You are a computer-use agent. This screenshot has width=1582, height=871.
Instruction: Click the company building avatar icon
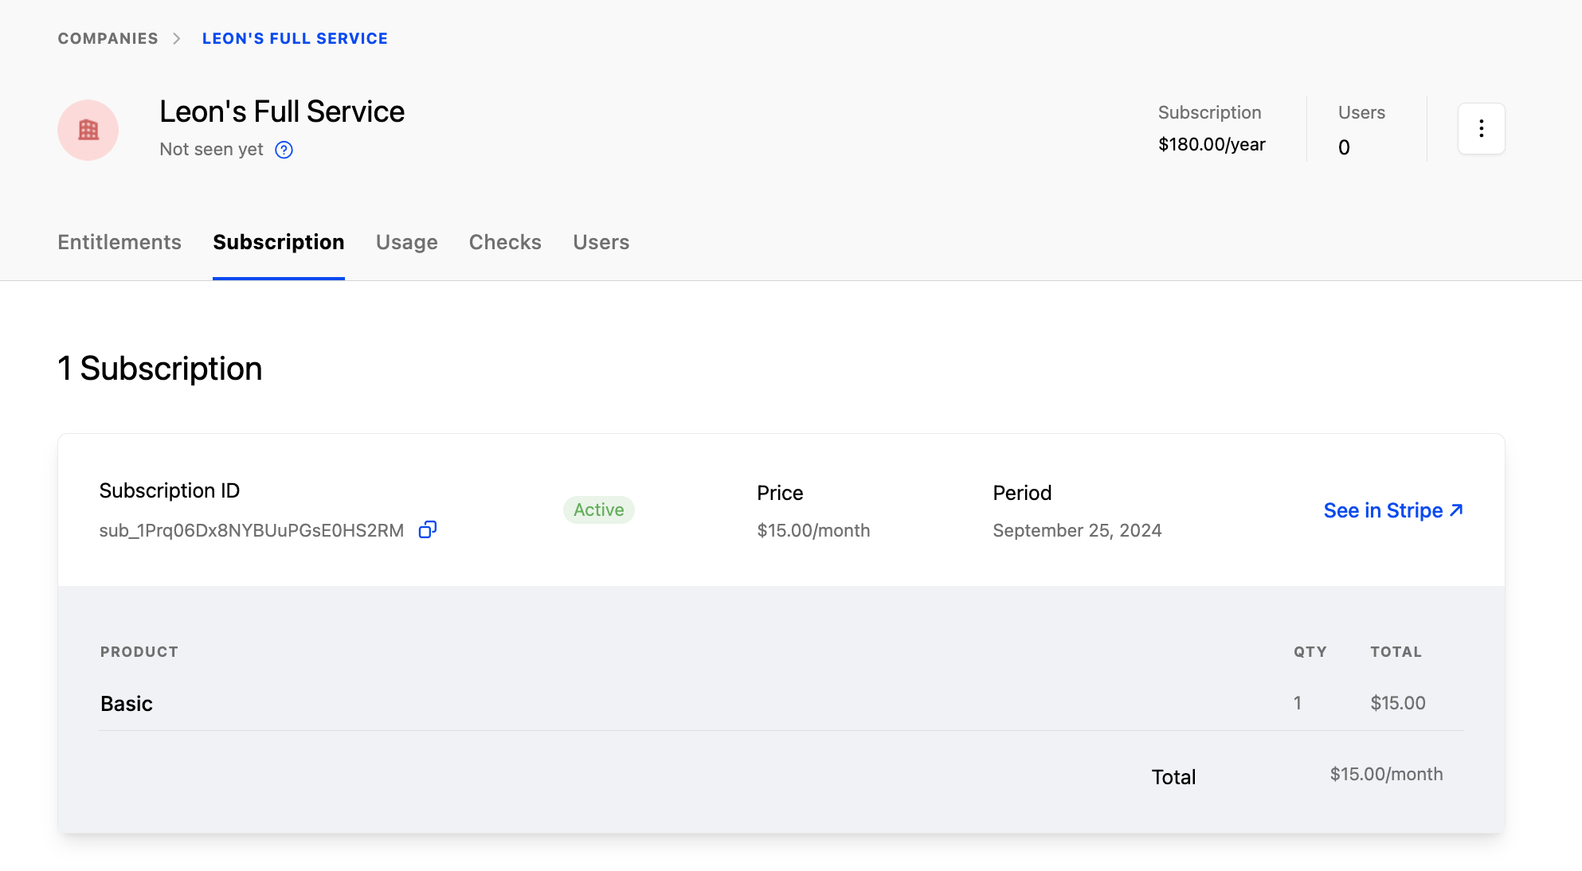88,130
